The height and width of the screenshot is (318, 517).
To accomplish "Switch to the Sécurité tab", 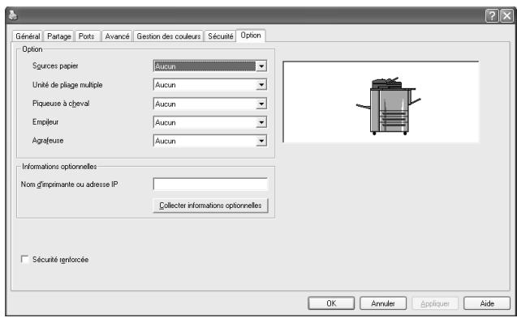I will (220, 36).
